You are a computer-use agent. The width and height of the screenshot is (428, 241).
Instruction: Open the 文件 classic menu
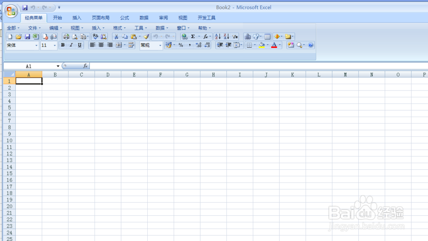coord(34,28)
